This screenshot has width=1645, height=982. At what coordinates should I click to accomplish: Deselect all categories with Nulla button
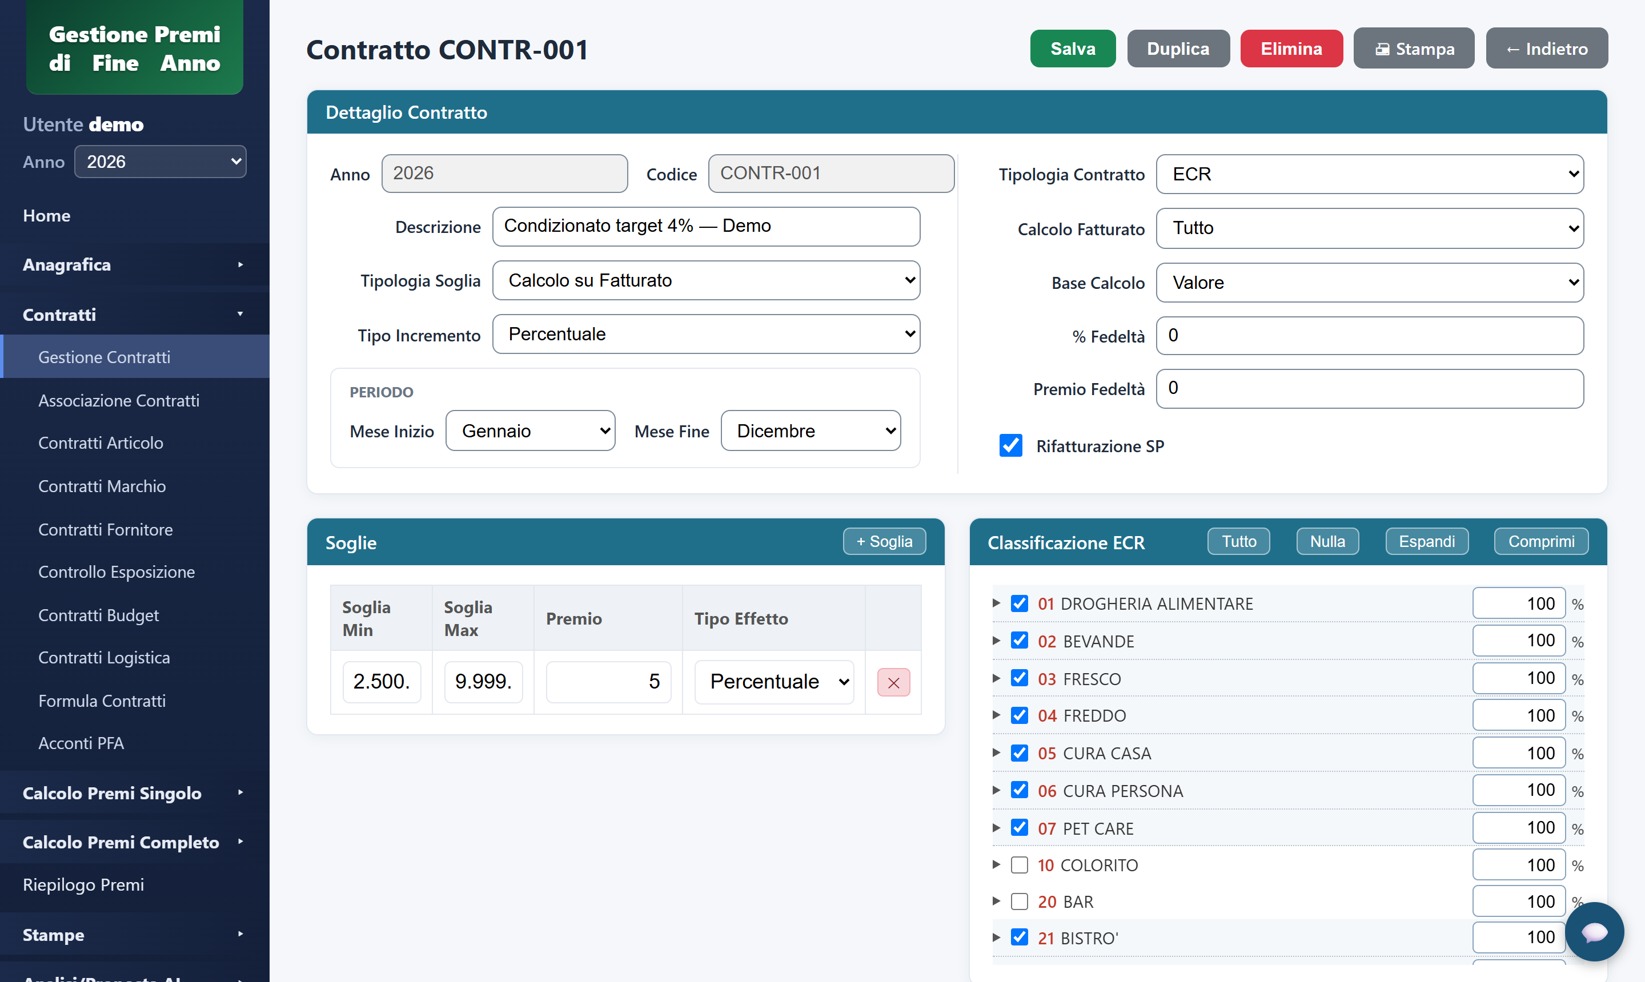(1327, 541)
